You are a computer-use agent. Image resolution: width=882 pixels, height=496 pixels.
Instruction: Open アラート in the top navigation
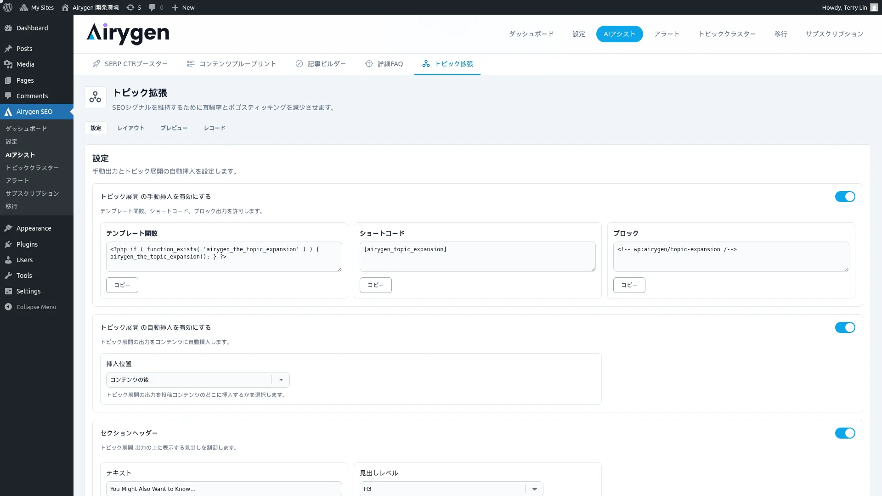[x=667, y=34]
